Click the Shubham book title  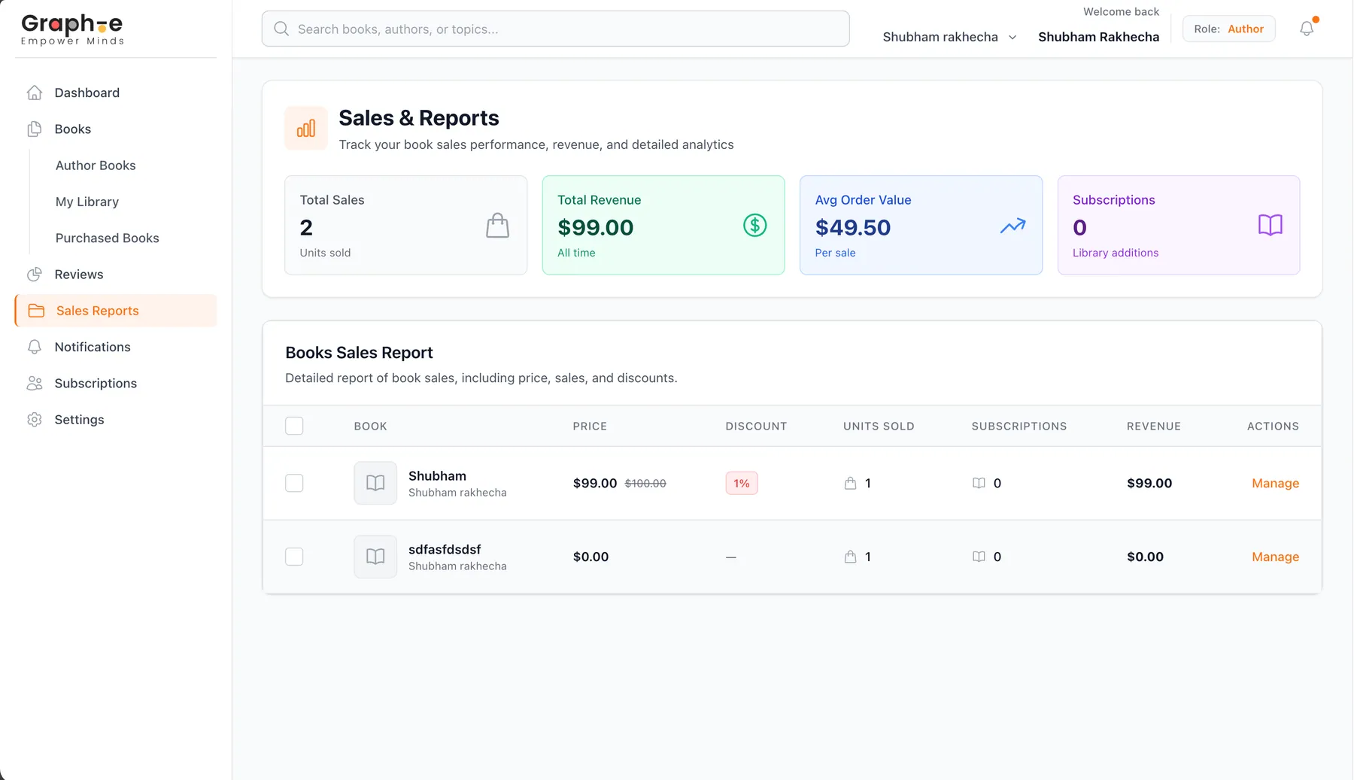click(437, 475)
